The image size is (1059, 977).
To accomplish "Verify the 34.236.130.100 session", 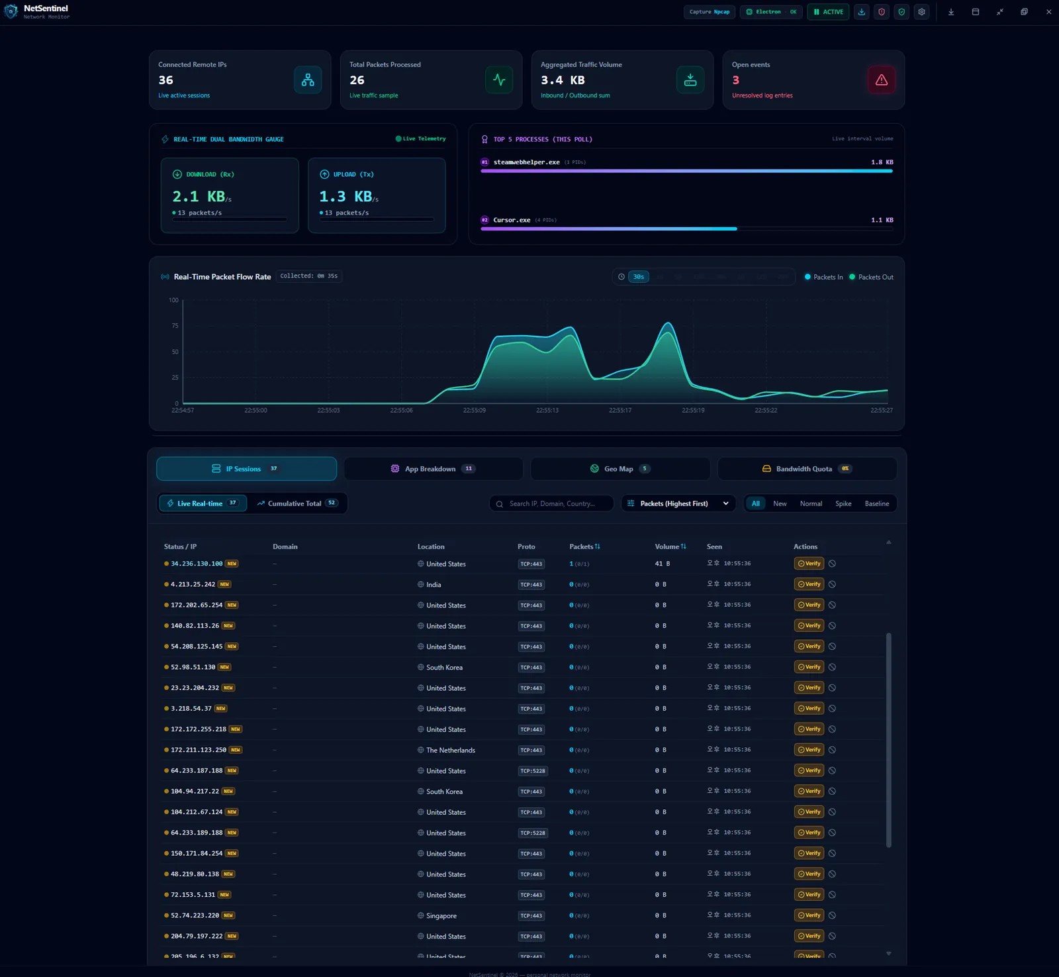I will click(x=809, y=564).
